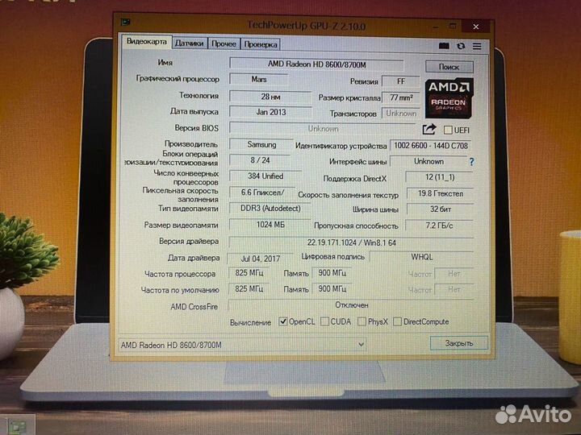Click the DDR3 (Autodetect) memory type value
The width and height of the screenshot is (581, 435).
click(270, 209)
